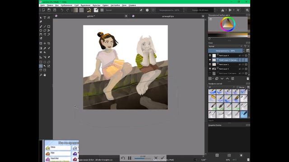Select the Color Picker eyedropper tool

tap(45, 48)
